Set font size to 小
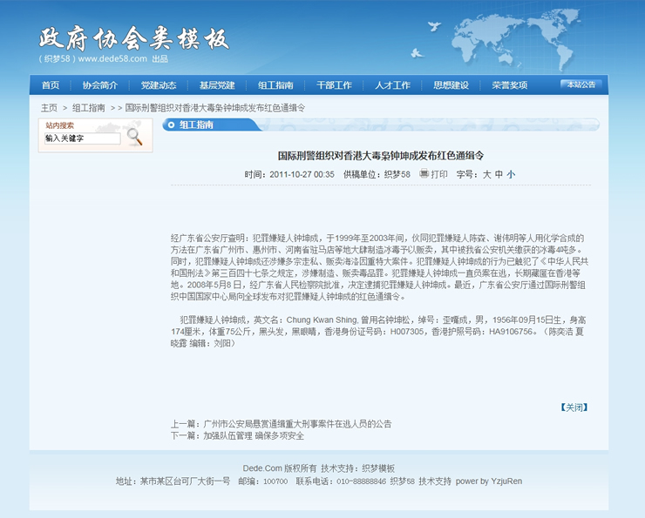This screenshot has height=518, width=645. pyautogui.click(x=511, y=174)
